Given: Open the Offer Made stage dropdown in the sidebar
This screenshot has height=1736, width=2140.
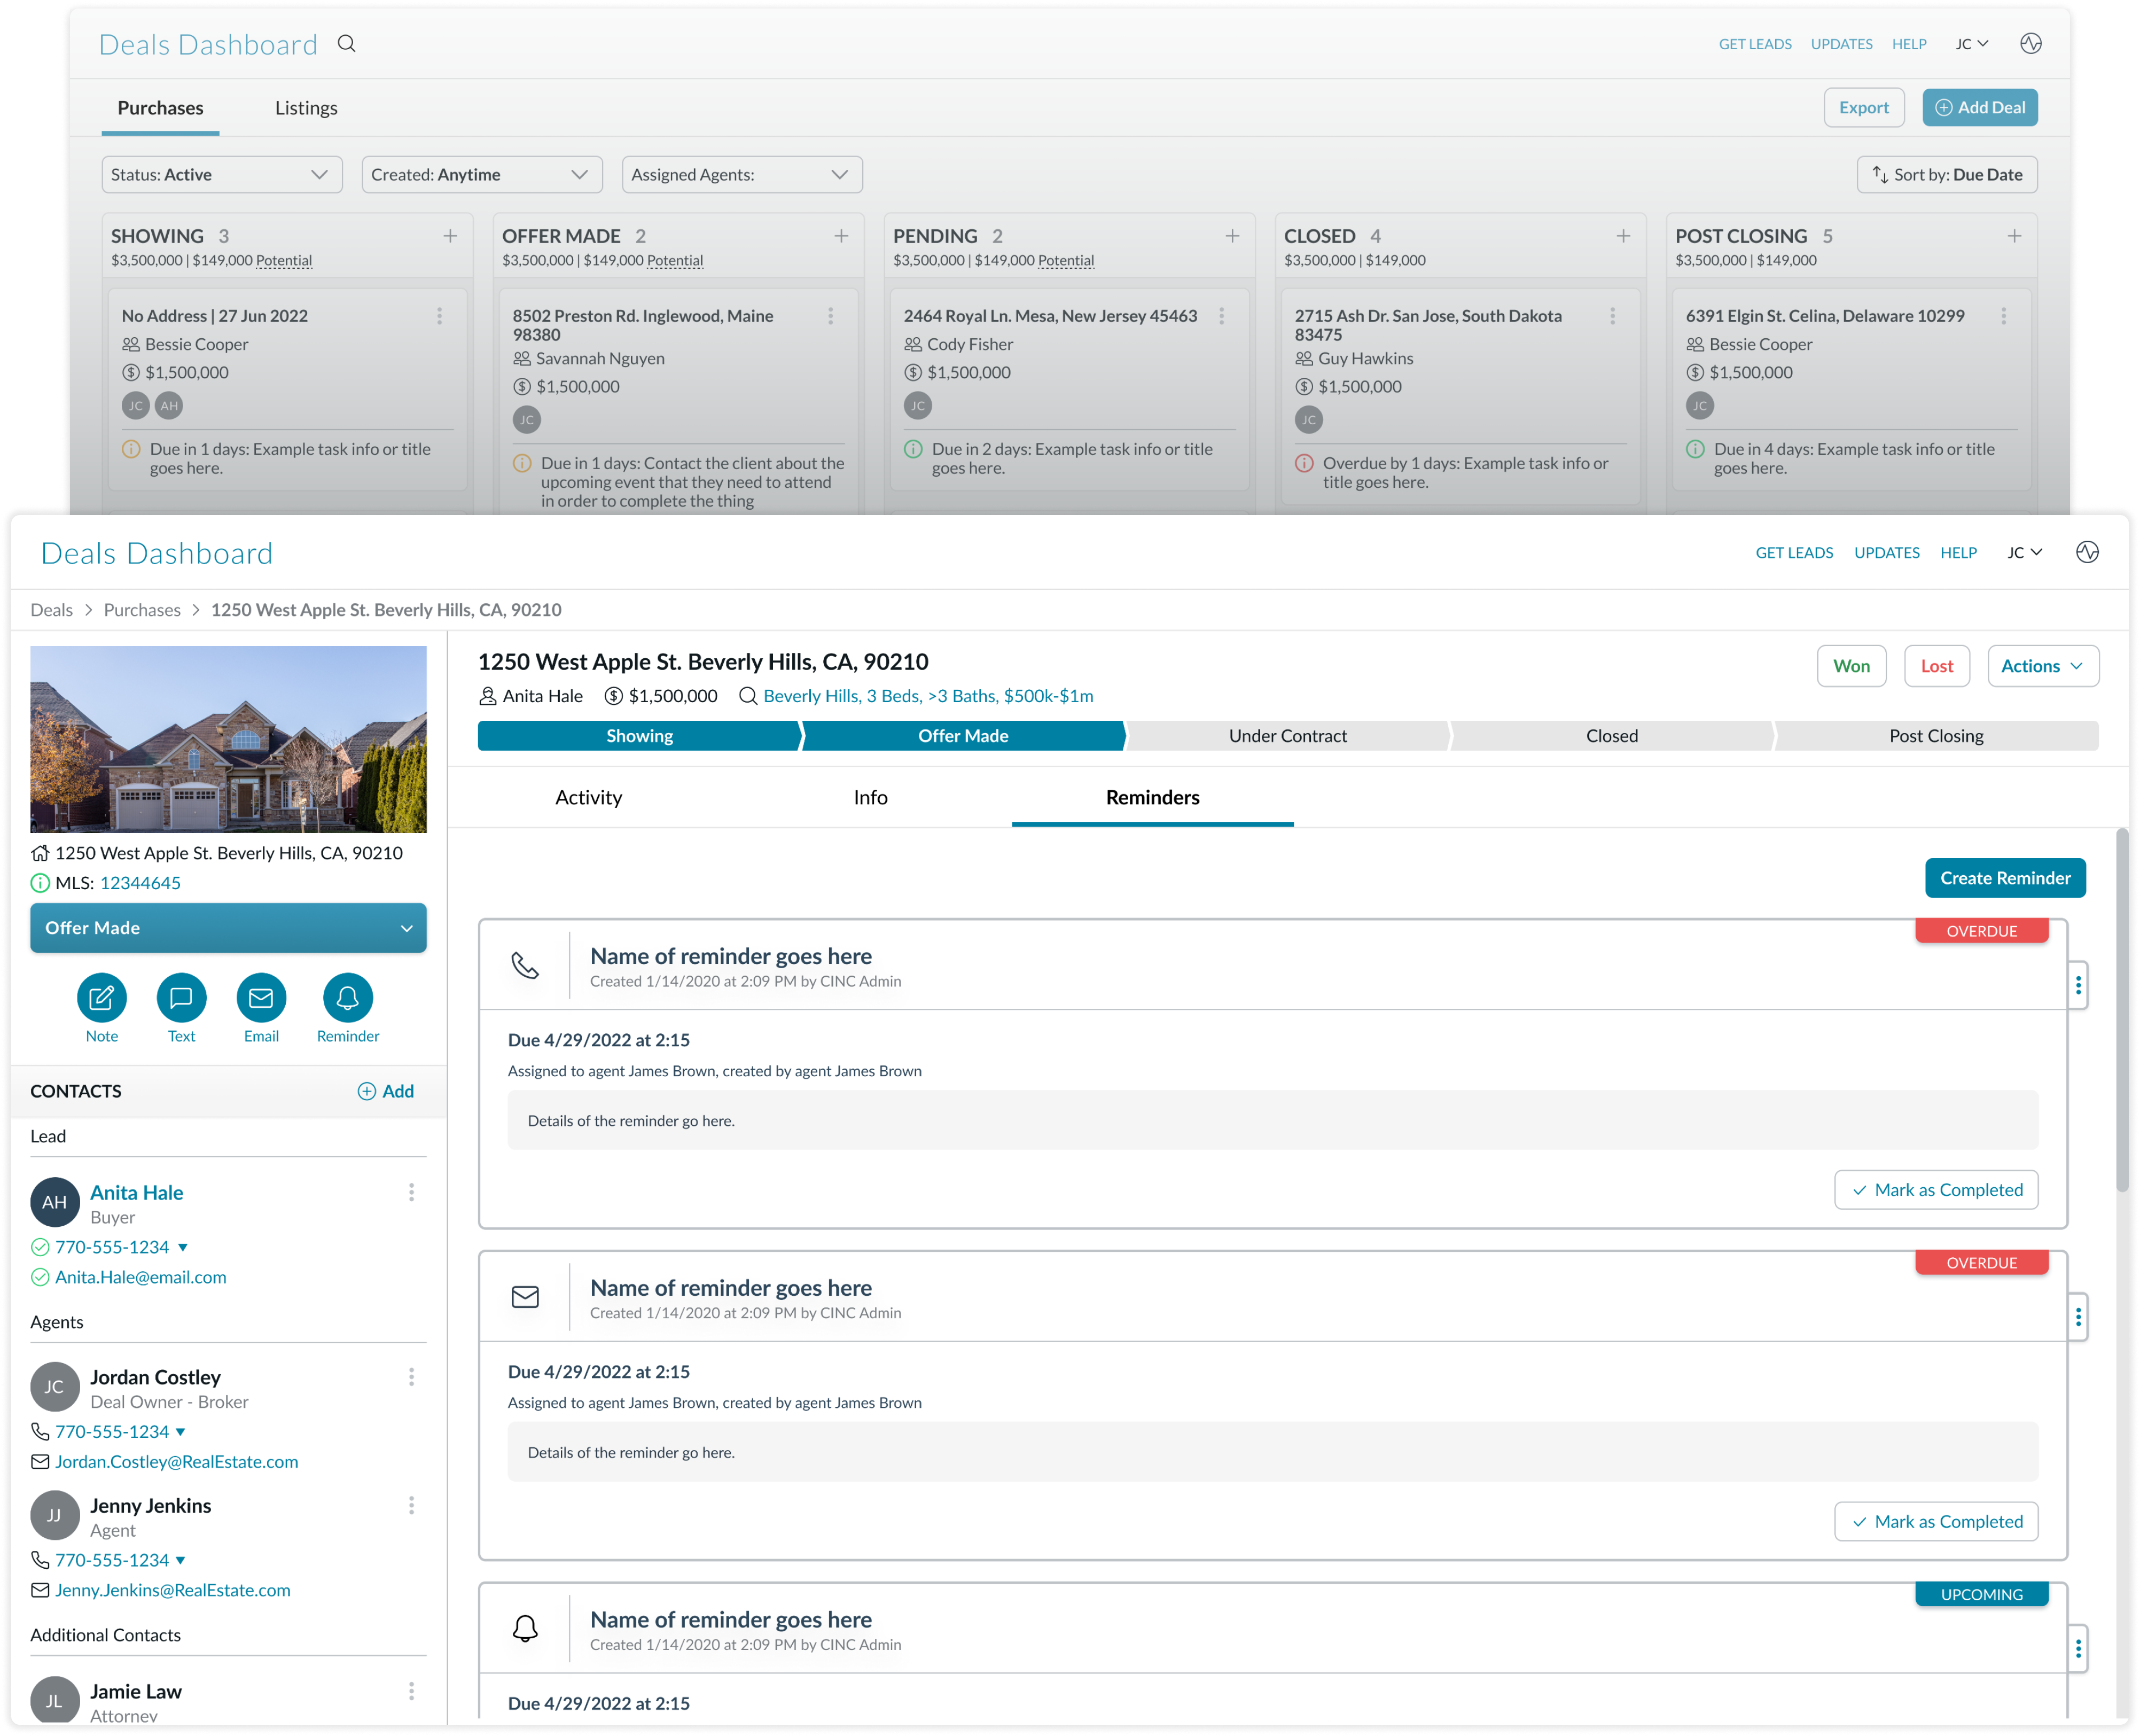Looking at the screenshot, I should [228, 928].
